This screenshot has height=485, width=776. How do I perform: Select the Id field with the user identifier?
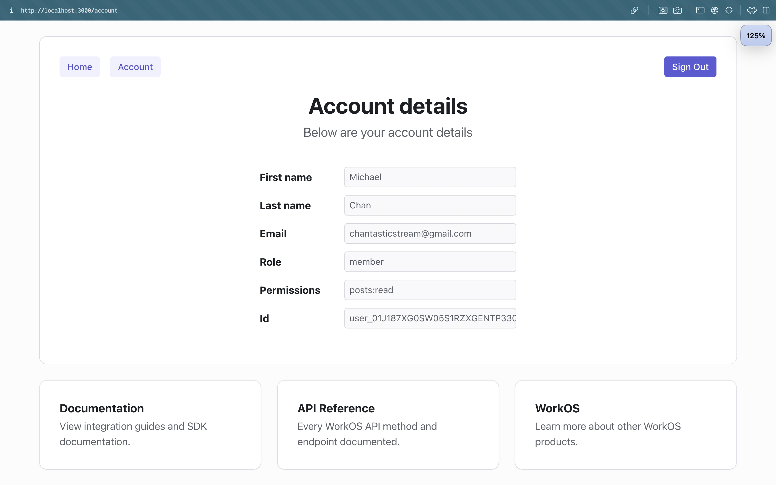[x=430, y=318]
